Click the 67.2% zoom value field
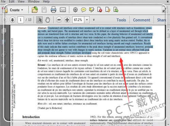 click(78, 20)
